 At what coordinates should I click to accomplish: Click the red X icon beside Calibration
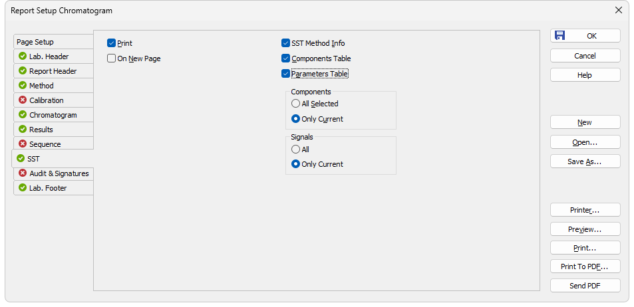pyautogui.click(x=23, y=100)
